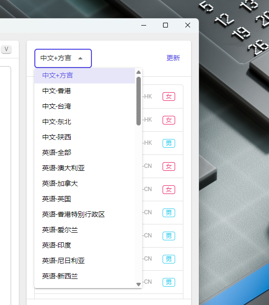Select 英语-澳大利亚 option

click(85, 168)
